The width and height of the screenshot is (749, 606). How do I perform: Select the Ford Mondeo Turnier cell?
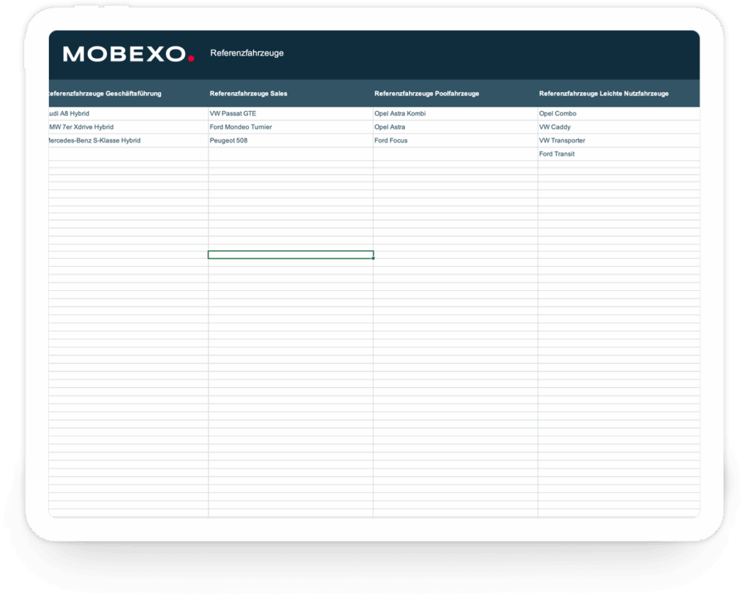coord(241,127)
